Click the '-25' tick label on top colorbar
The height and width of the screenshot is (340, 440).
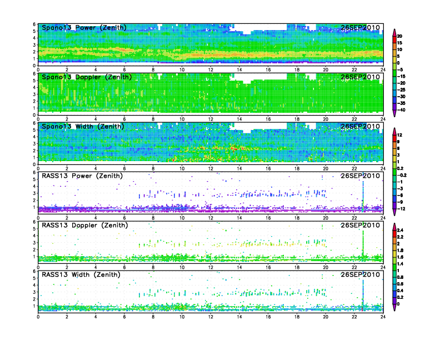click(x=401, y=90)
